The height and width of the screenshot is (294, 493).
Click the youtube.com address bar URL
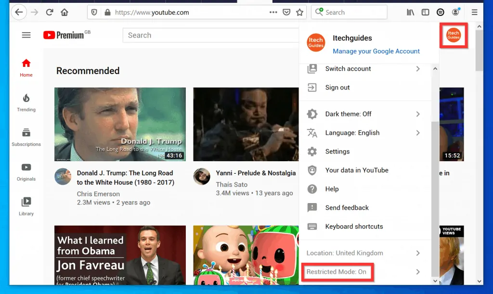point(152,13)
